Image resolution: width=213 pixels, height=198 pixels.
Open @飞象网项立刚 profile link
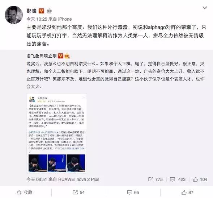pos(42,56)
